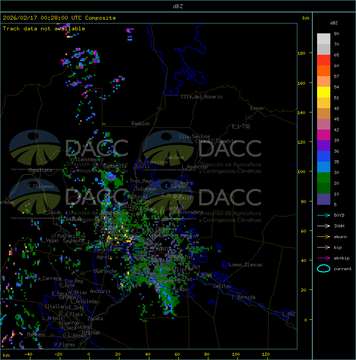Select the slate purple 5–10 dBZ swatch
The height and width of the screenshot is (360, 356).
(x=323, y=199)
